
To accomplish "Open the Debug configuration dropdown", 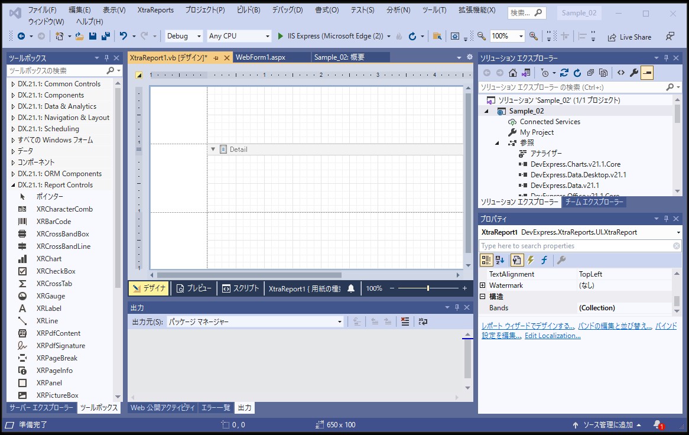I will click(x=184, y=37).
